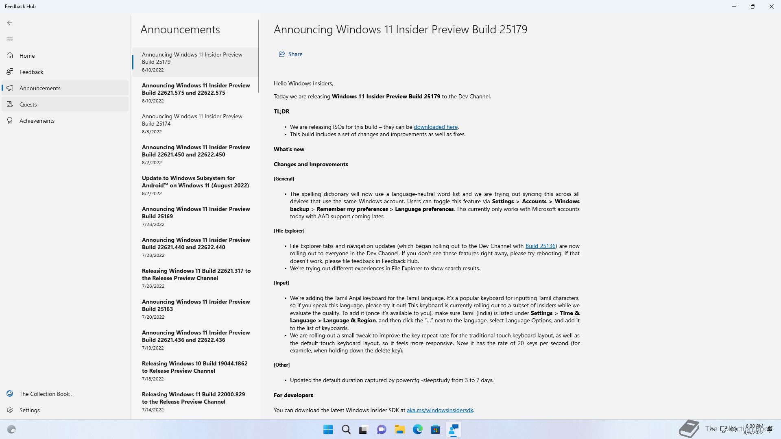Open the Achievements section
Screen dimensions: 781x439
65,121
